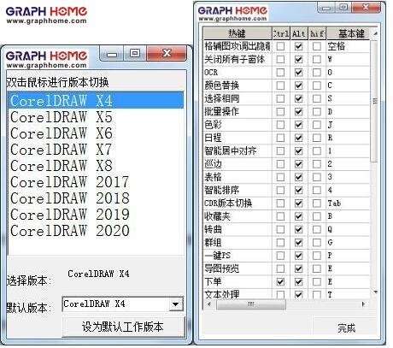Screen dimensions: 393x348
Task: Select CorelDRAW 2019 list entry
Action: pyautogui.click(x=96, y=215)
